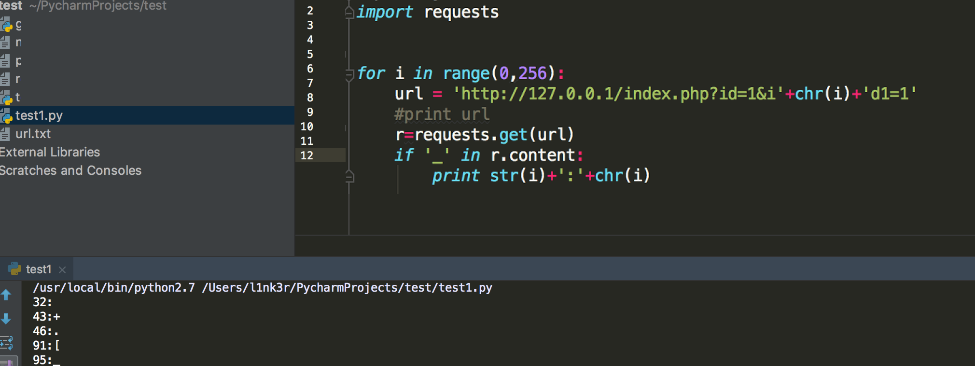The width and height of the screenshot is (975, 366).
Task: Open url.txt from the project tree
Action: [33, 134]
